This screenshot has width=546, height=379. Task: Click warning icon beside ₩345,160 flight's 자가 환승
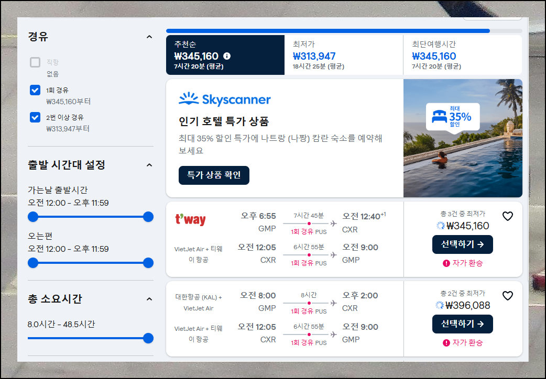point(446,263)
